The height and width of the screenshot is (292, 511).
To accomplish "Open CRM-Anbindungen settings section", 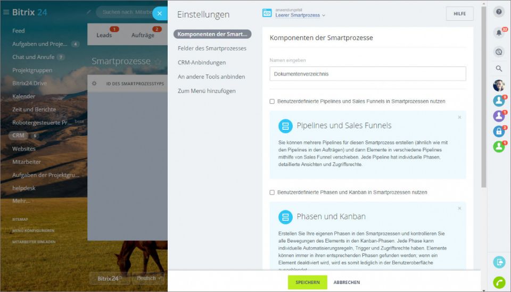I will pyautogui.click(x=202, y=62).
